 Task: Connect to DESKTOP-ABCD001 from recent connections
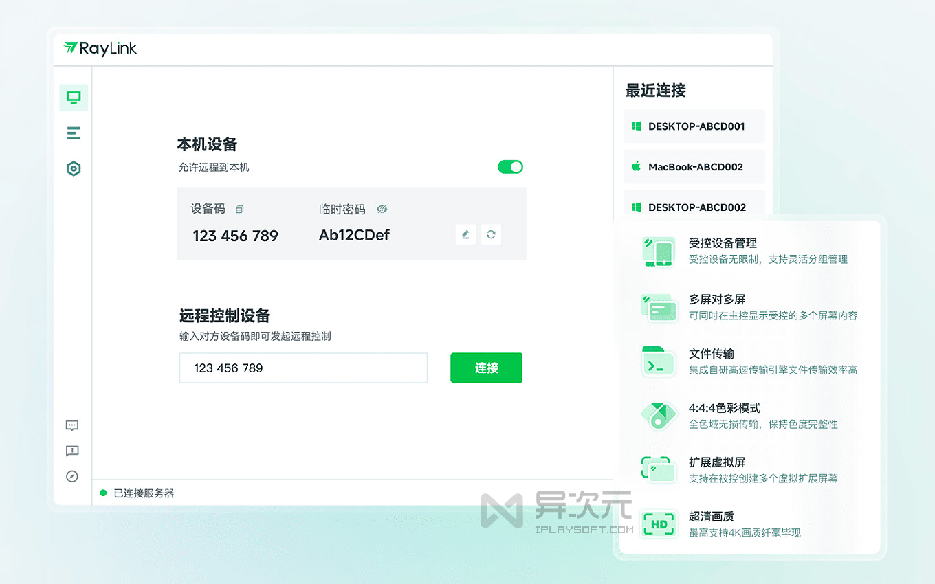(x=694, y=126)
